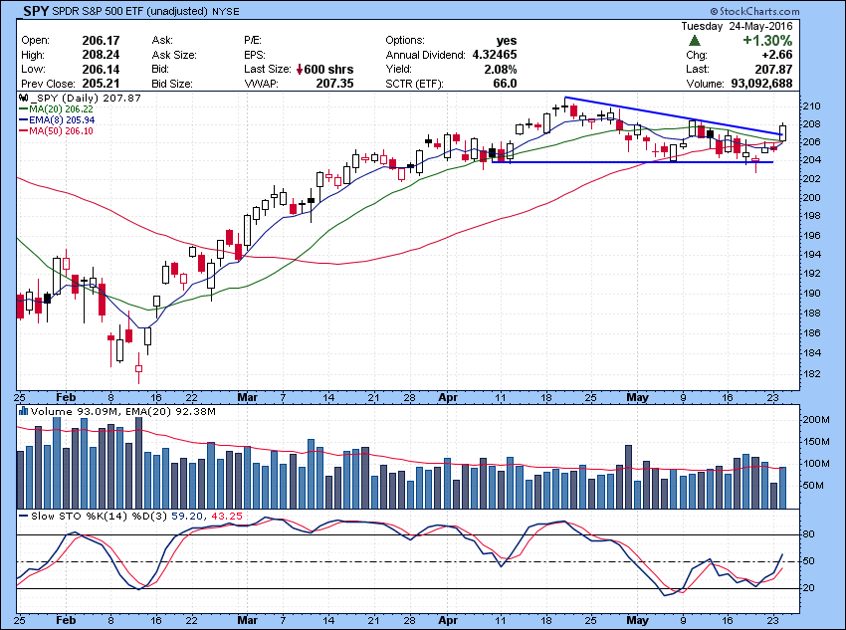
Task: Click the candlestick icon beside _SPY (Daily)
Action: pyautogui.click(x=23, y=99)
